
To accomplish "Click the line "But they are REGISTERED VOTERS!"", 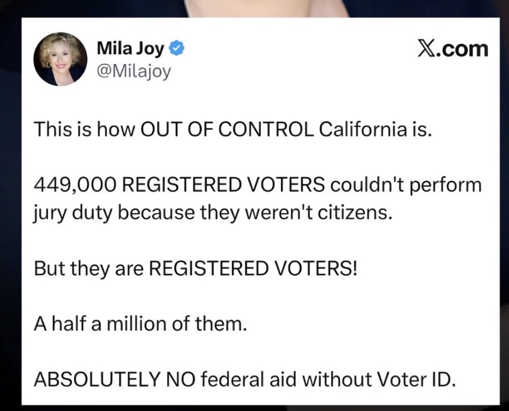I will point(195,268).
